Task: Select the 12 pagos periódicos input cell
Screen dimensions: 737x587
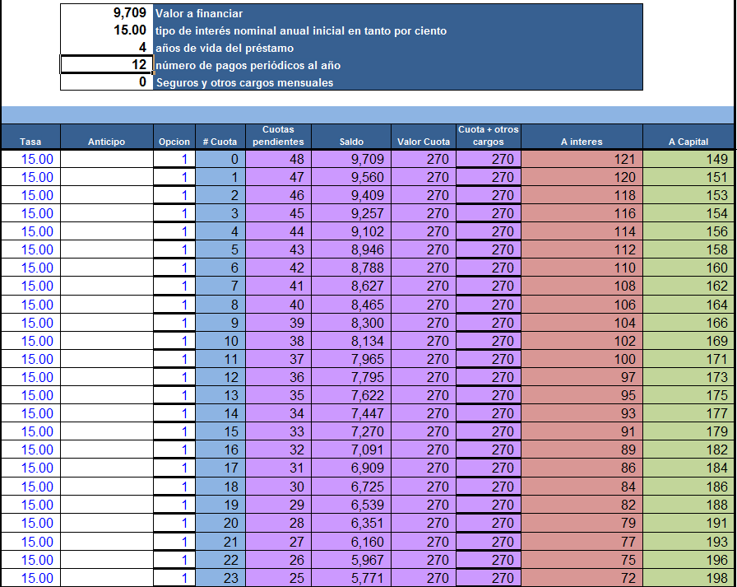Action: [107, 64]
